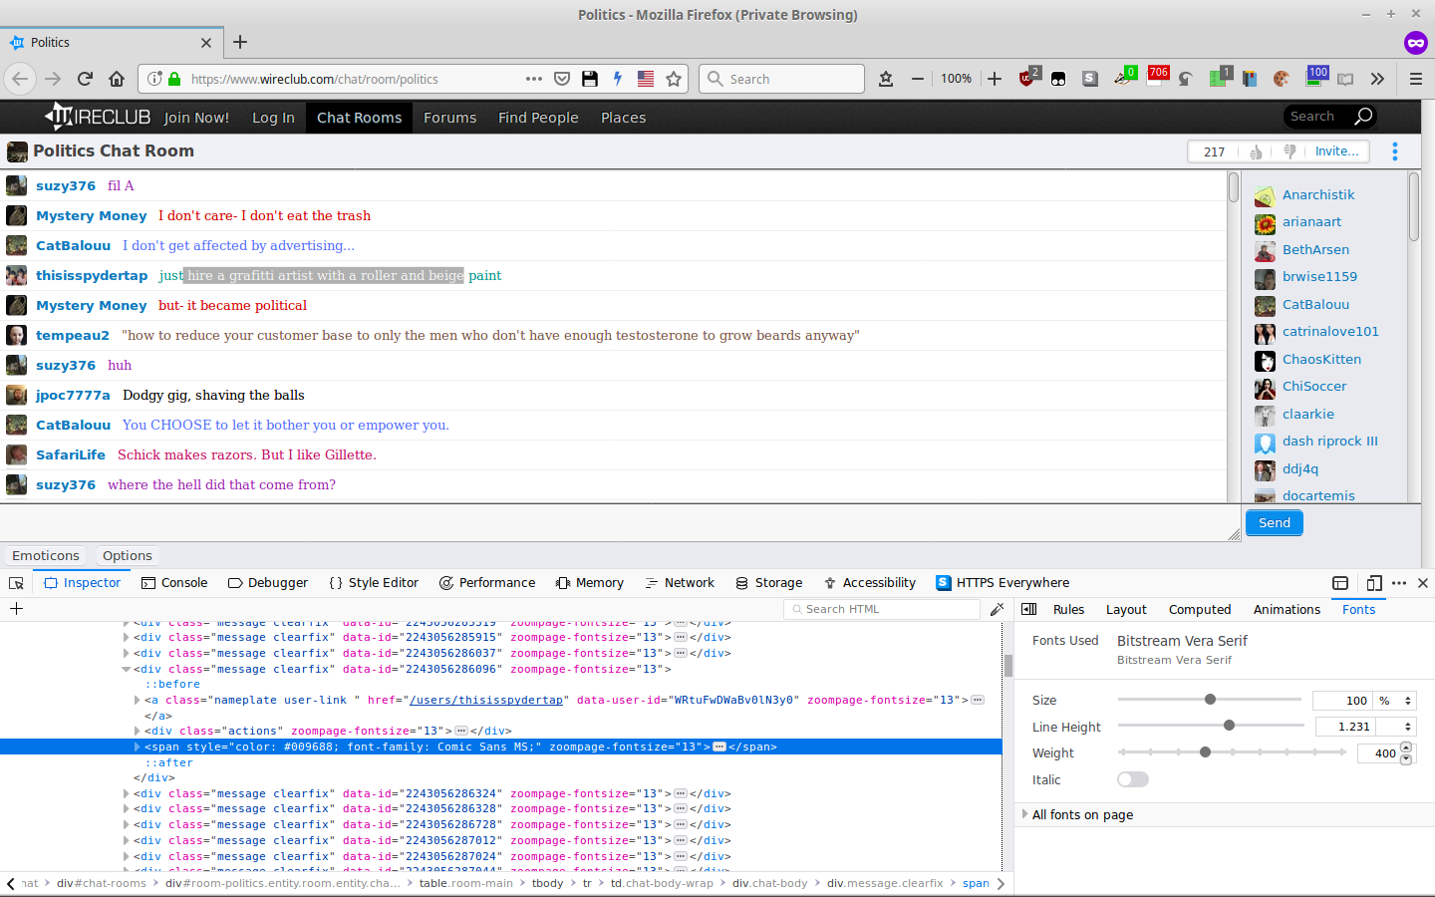1435x897 pixels.
Task: Add a new node with the plus icon
Action: tap(16, 609)
